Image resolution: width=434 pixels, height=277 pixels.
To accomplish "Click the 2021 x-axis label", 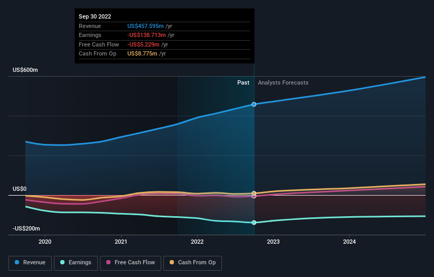I will tap(121, 242).
